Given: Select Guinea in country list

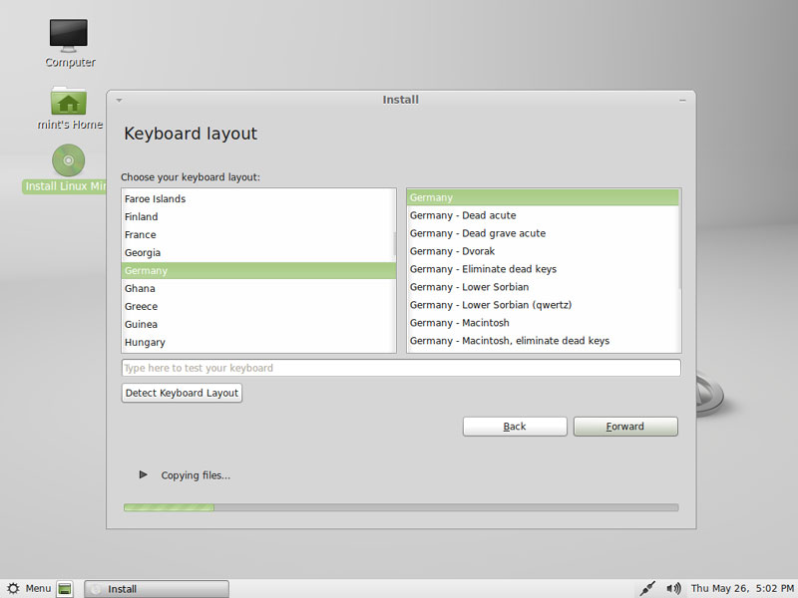Looking at the screenshot, I should pyautogui.click(x=258, y=324).
